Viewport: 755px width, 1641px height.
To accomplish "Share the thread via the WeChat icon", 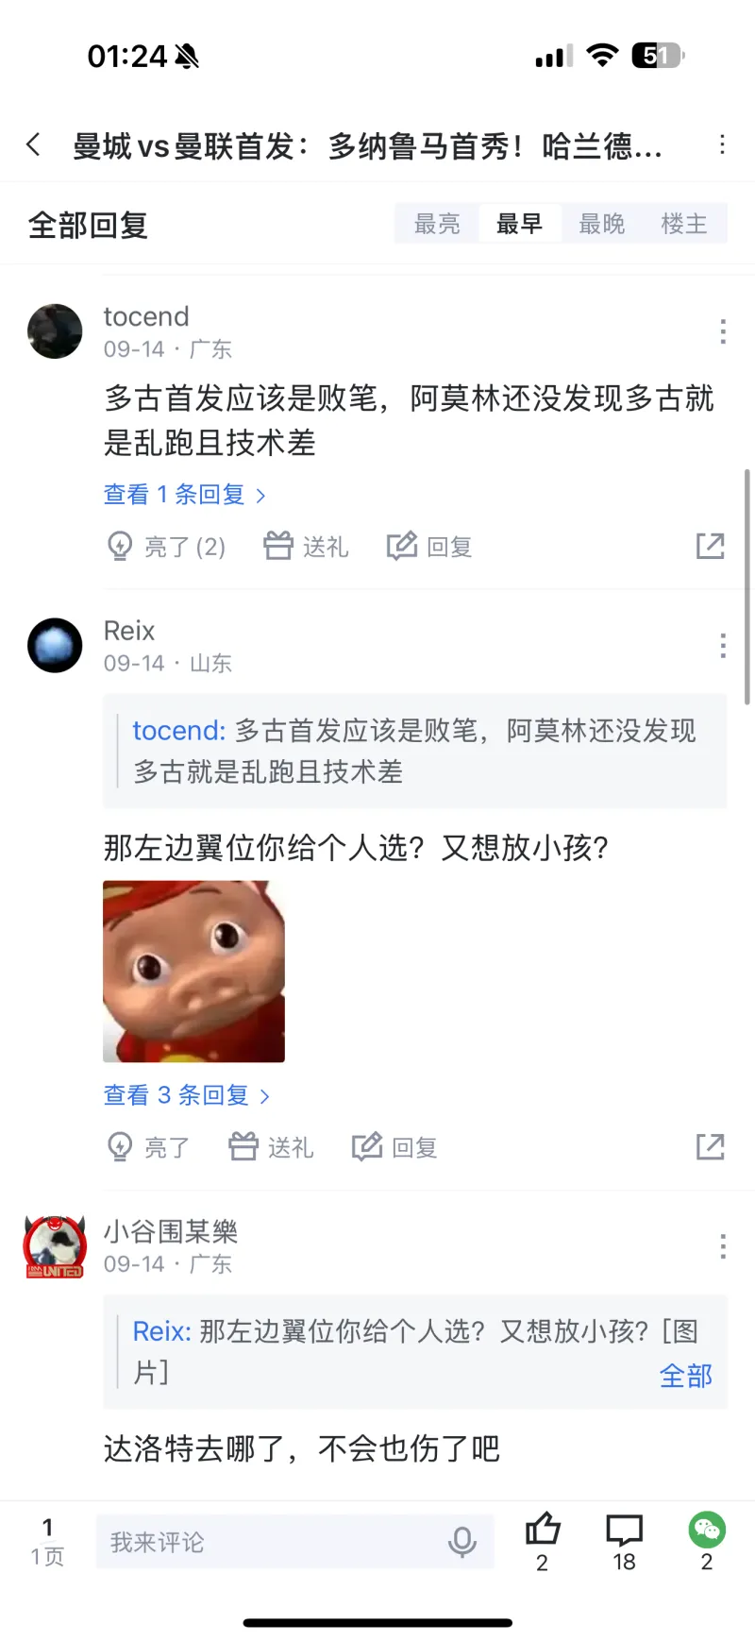I will coord(707,1541).
